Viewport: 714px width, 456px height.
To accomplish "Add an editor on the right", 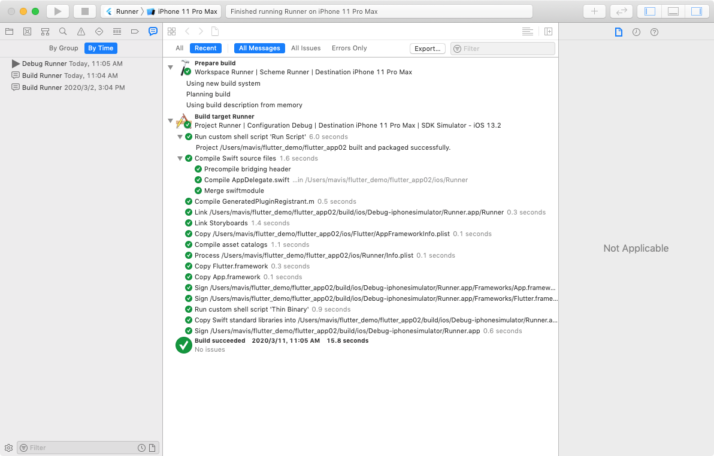I will click(x=548, y=31).
